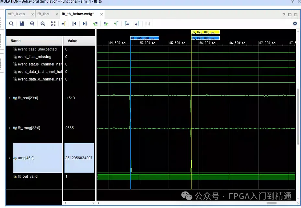The height and width of the screenshot is (208, 301).
Task: Switch to the xfft_0.veo tab
Action: (17, 14)
